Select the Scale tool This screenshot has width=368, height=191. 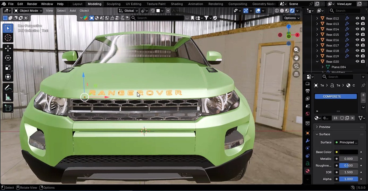pyautogui.click(x=8, y=67)
